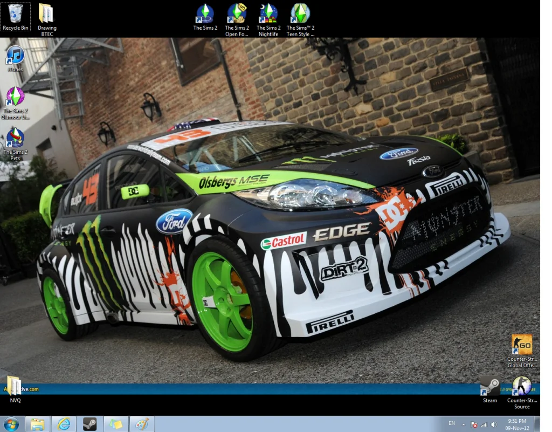Select The Sims 2 Glamour Life shortcut
This screenshot has width=552, height=432.
click(15, 103)
